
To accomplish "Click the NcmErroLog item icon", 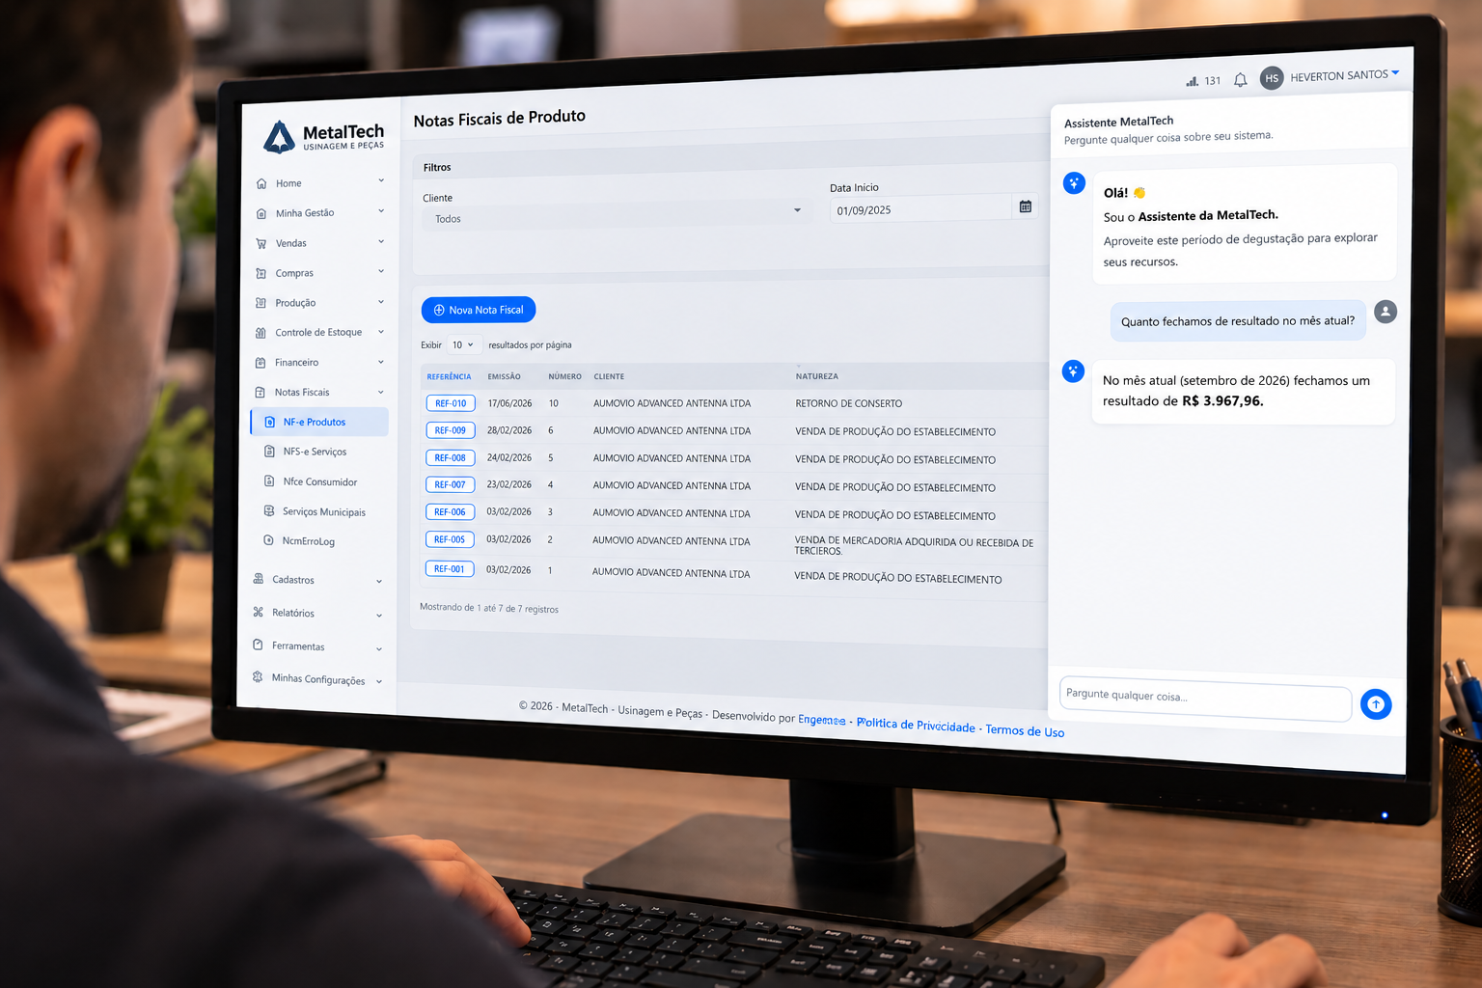I will tap(269, 540).
